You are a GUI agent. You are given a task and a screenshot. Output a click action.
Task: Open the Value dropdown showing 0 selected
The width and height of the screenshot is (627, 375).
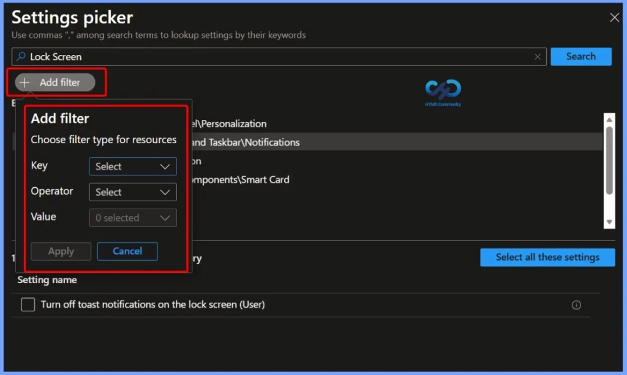[132, 217]
